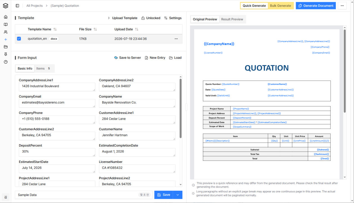Edit the CustomerAddressLine1 field
The height and width of the screenshot is (203, 354).
click(x=137, y=119)
